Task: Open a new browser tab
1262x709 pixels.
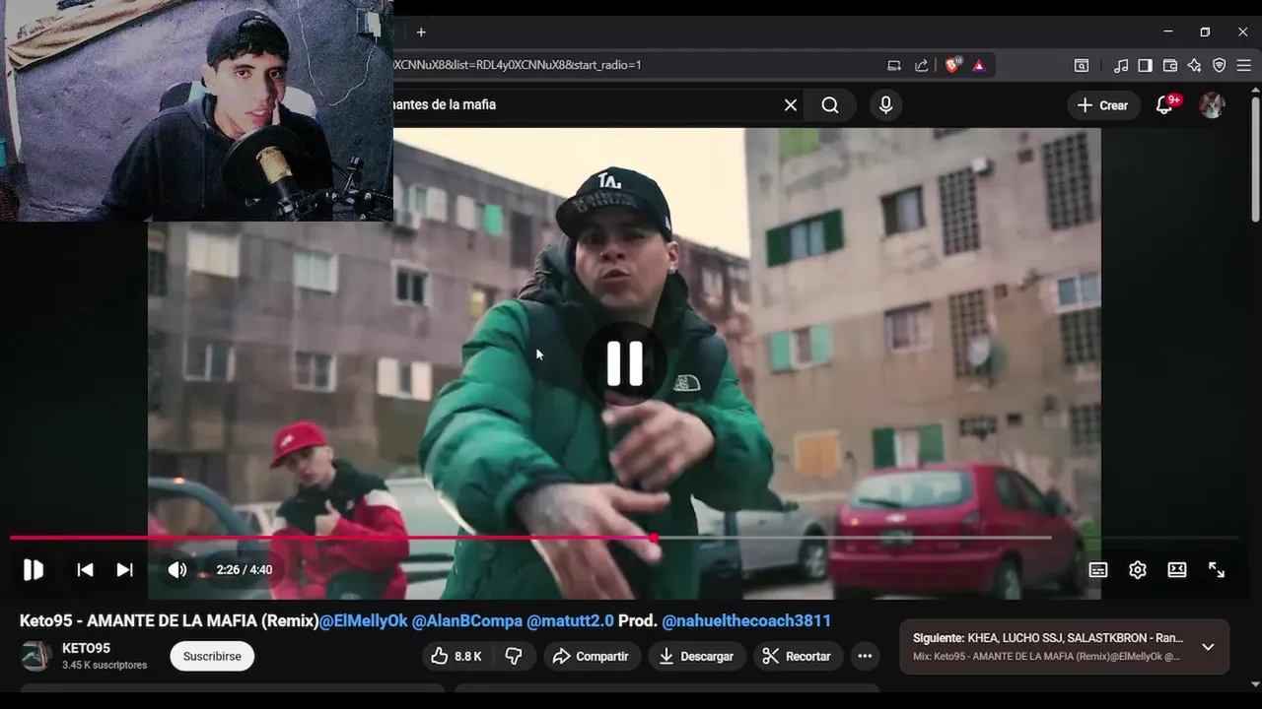Action: (x=421, y=32)
